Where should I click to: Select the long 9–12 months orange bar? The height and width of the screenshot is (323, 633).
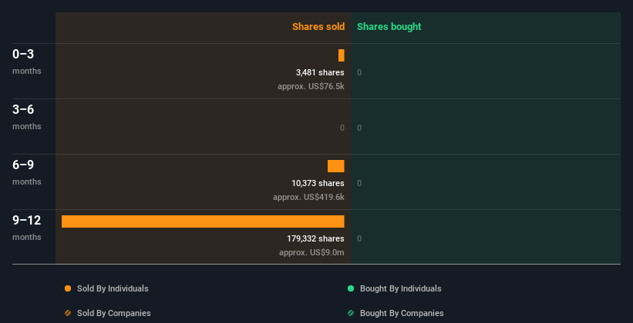pyautogui.click(x=203, y=221)
